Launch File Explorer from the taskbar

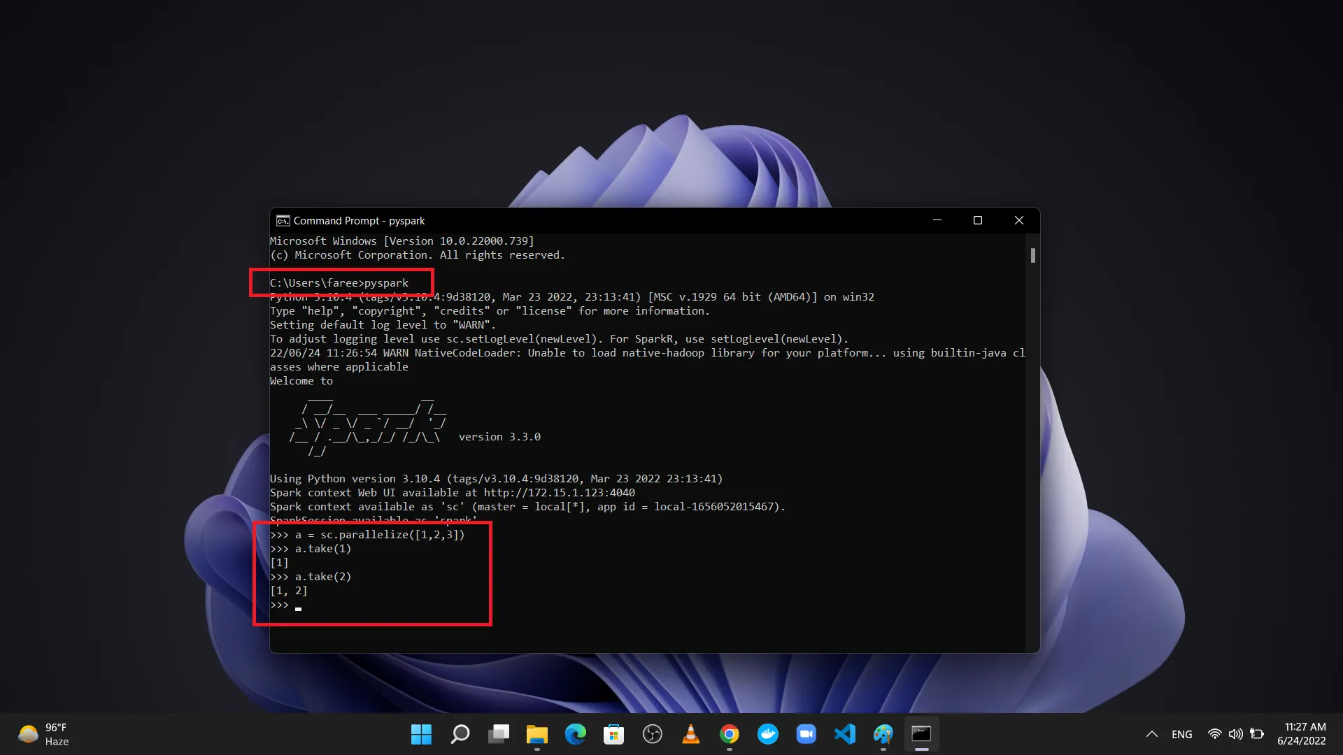[x=537, y=734]
